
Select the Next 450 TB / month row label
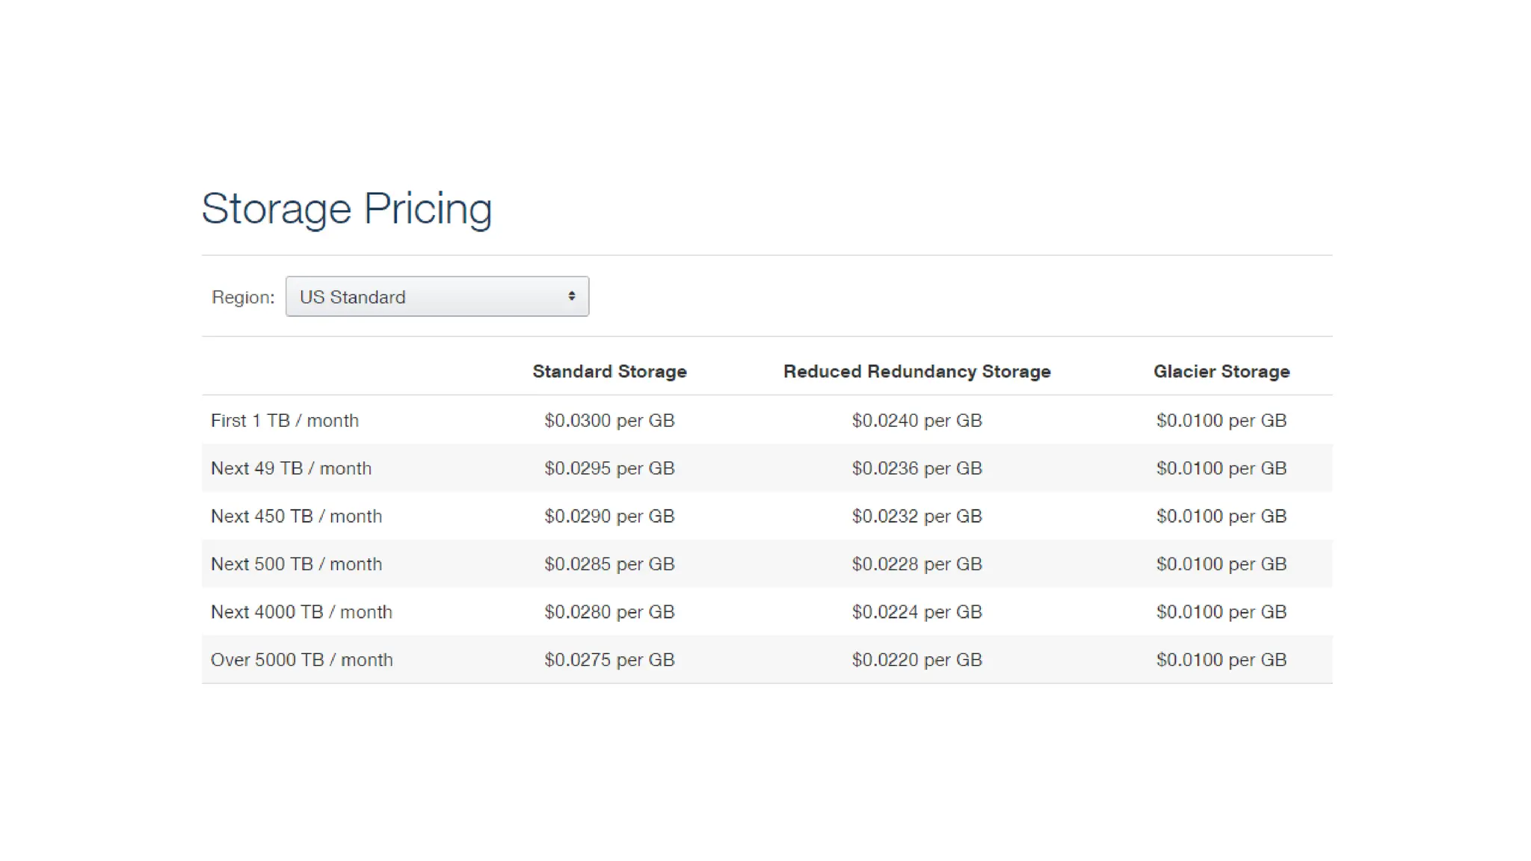point(296,516)
